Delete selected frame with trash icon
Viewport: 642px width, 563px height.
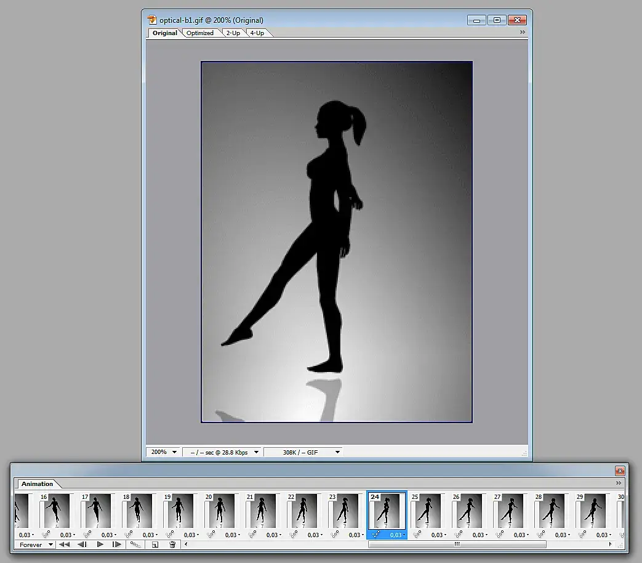click(x=173, y=545)
